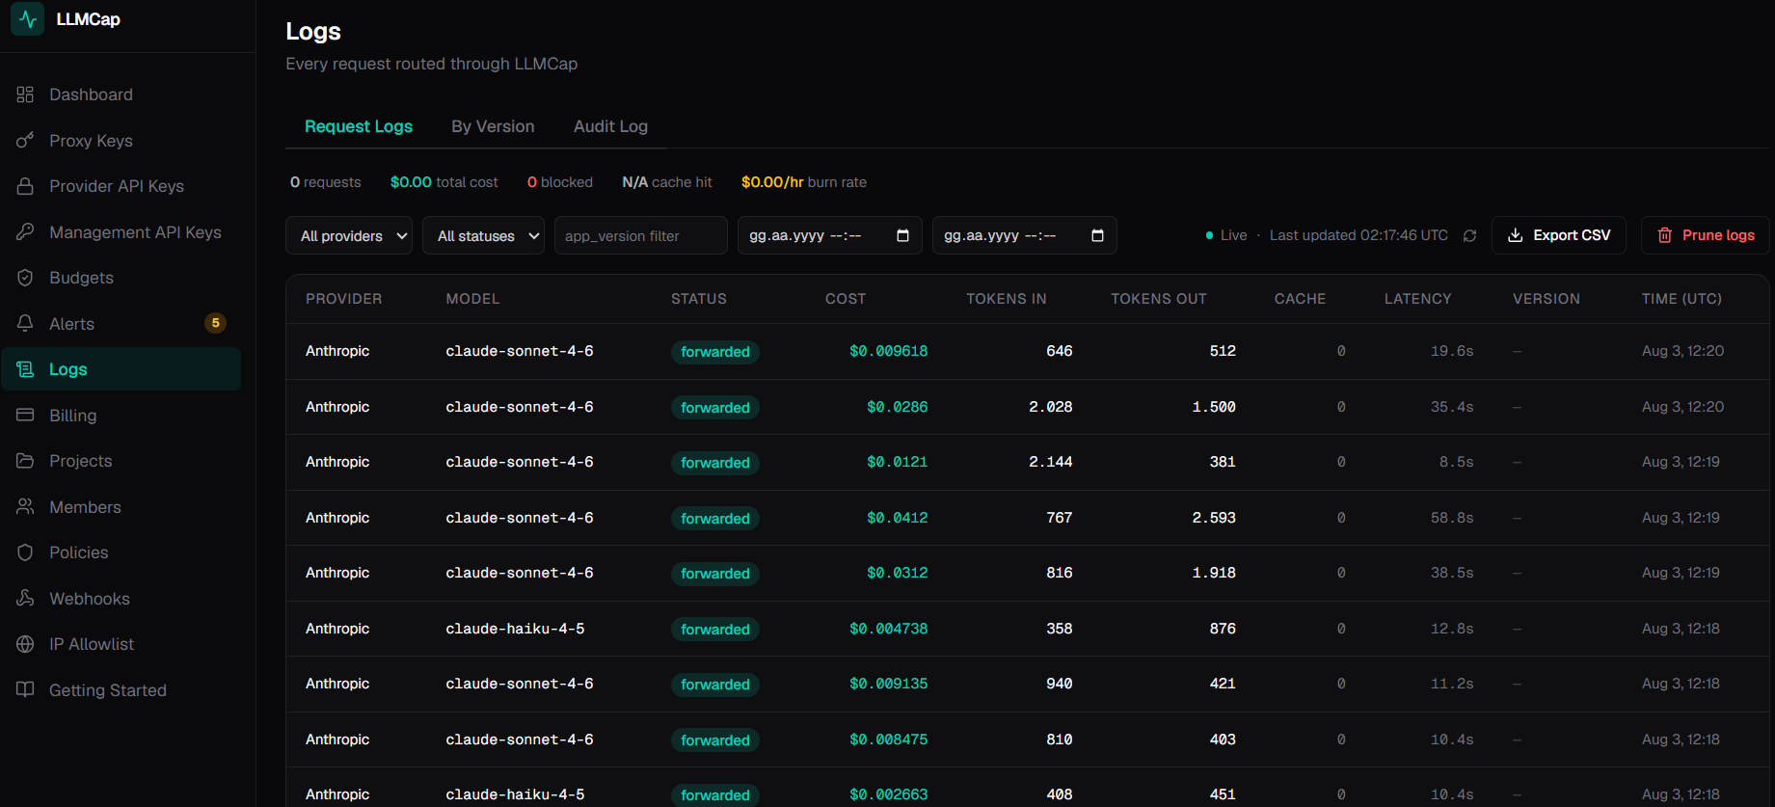Open the Audit Log tab
Viewport: 1775px width, 807px height.
610,126
